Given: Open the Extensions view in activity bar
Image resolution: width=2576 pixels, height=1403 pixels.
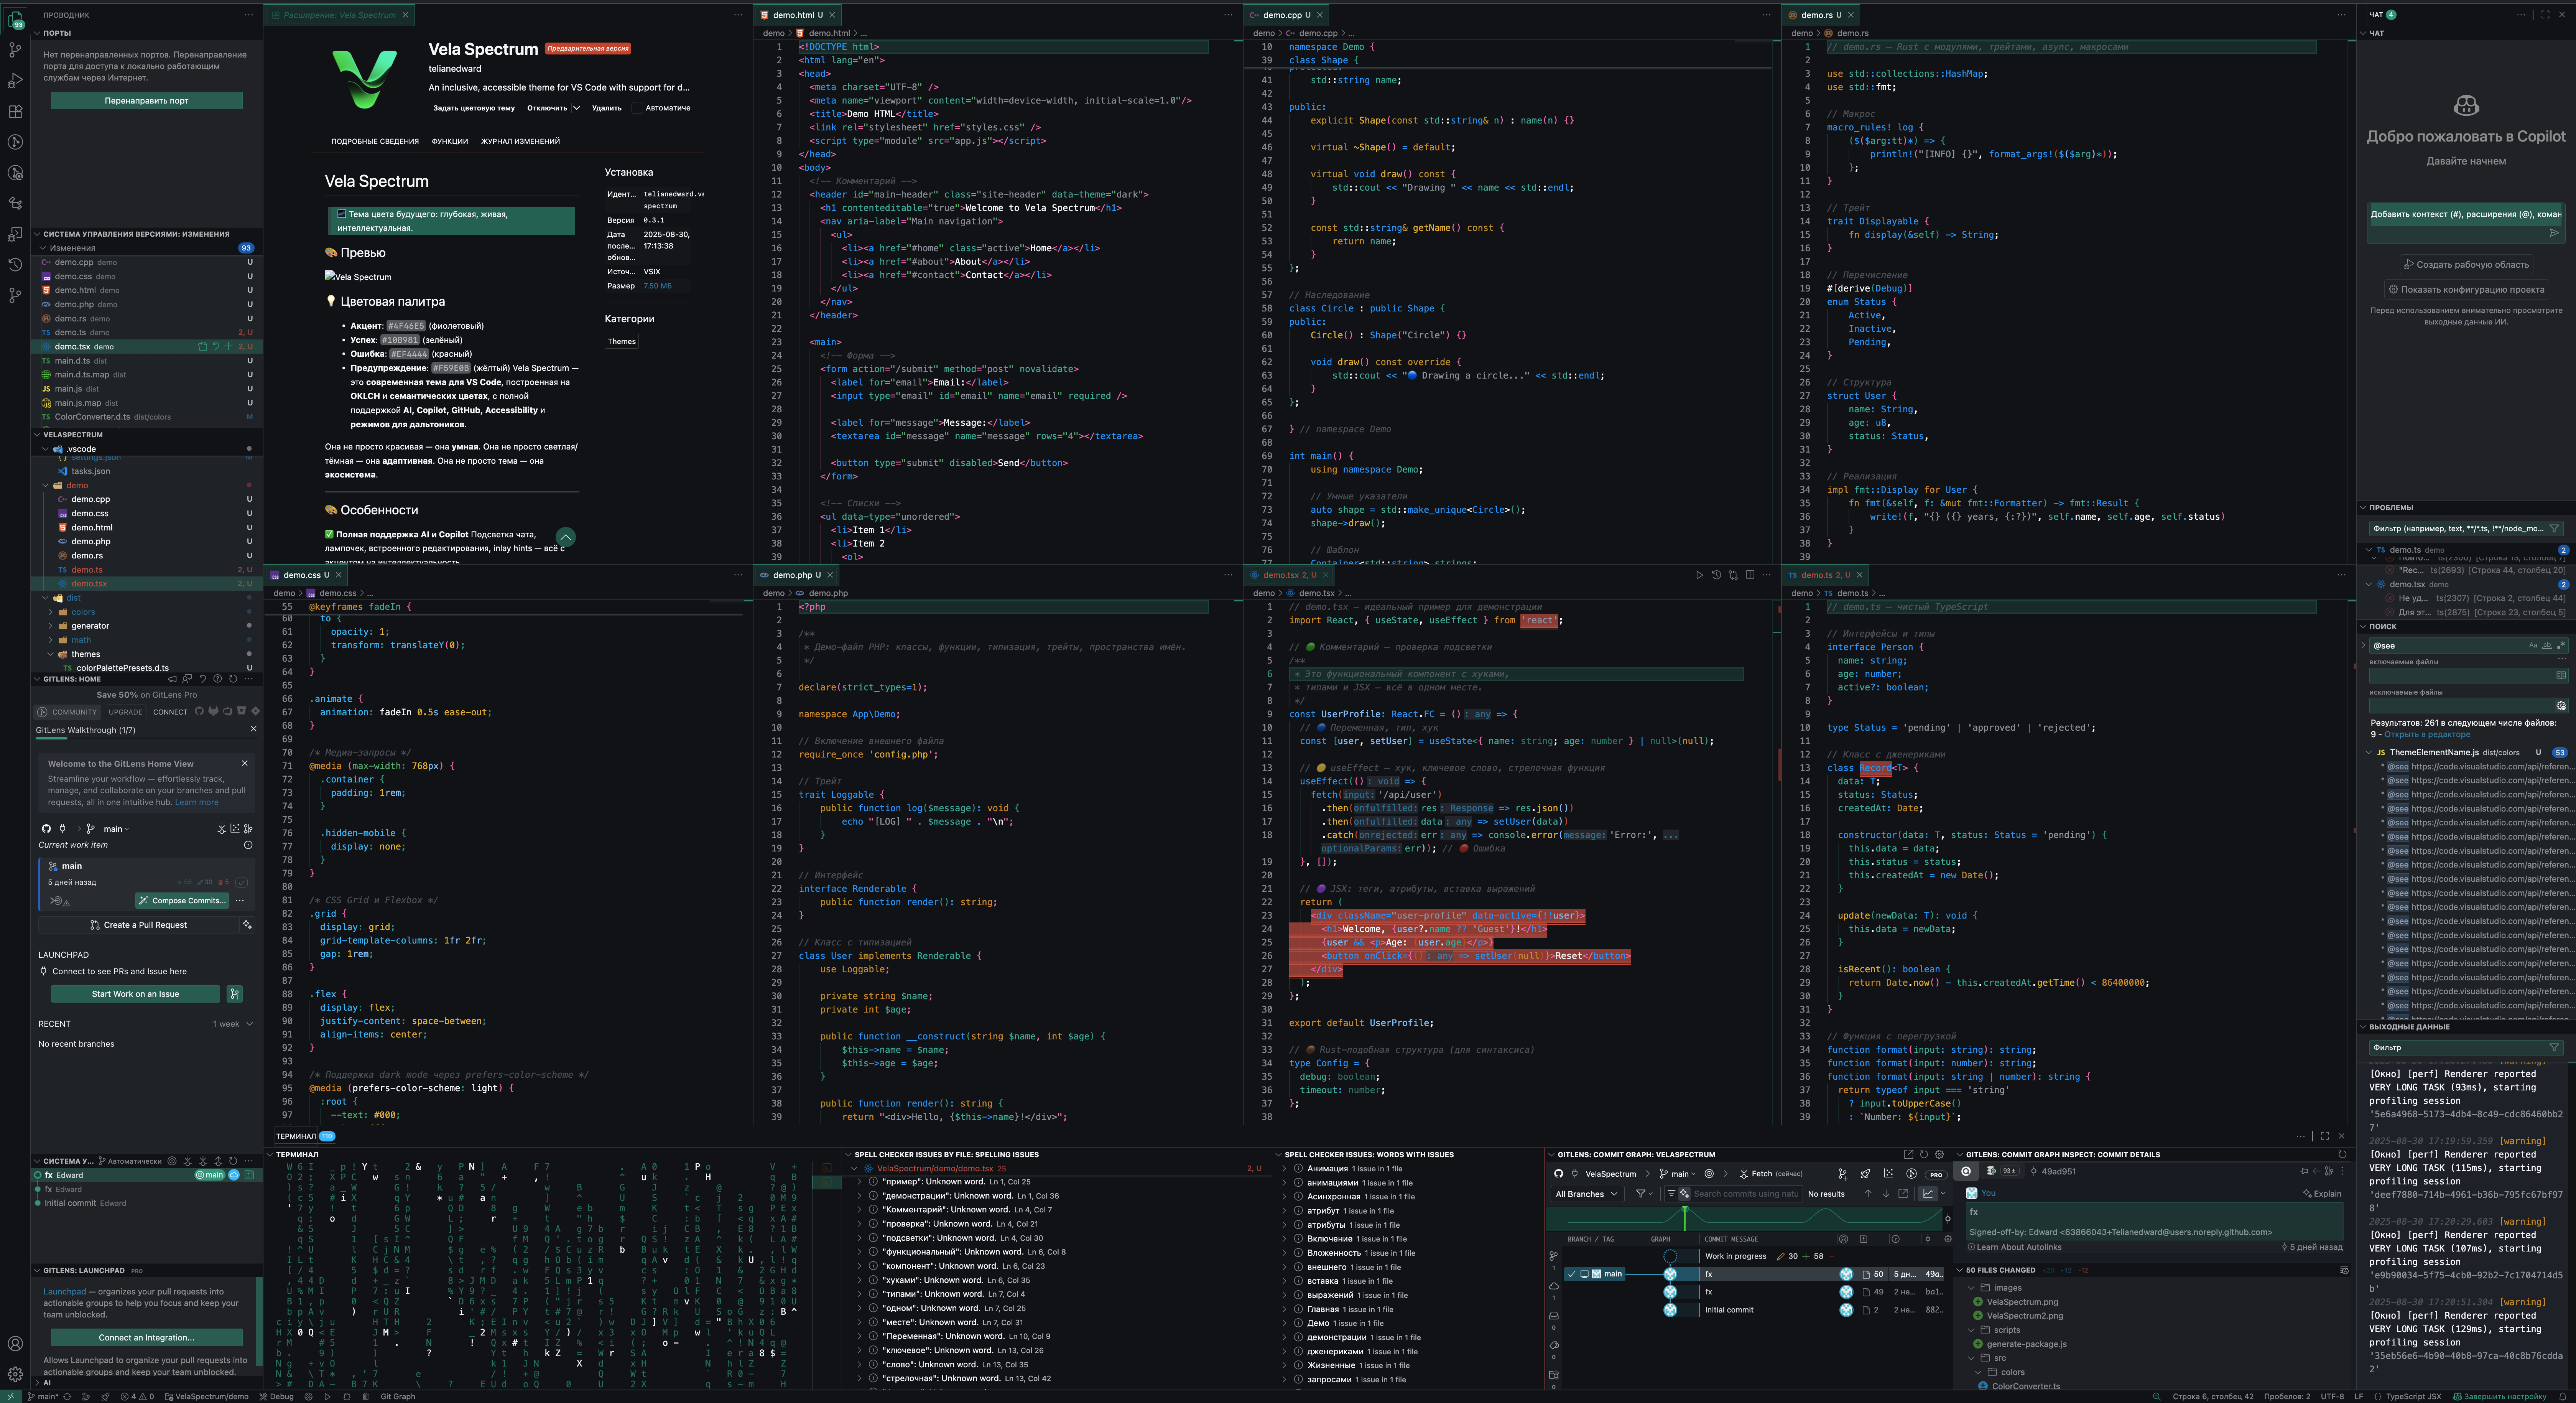Looking at the screenshot, I should pyautogui.click(x=15, y=111).
